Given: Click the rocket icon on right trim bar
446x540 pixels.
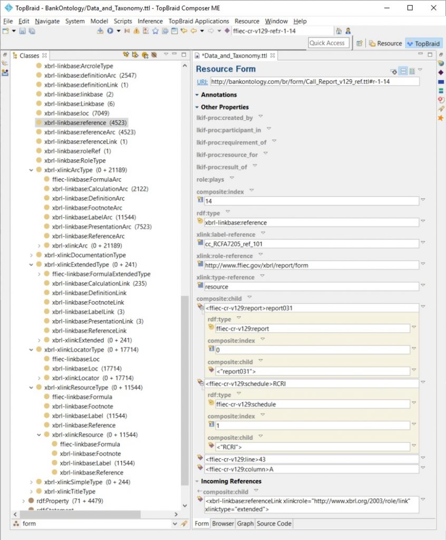Looking at the screenshot, I should (441, 109).
